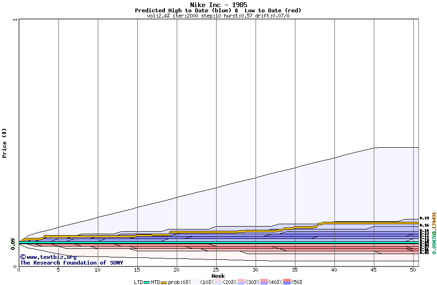The height and width of the screenshot is (285, 437).
Task: Click the y-axis starting value '0.09'
Action: (13, 244)
